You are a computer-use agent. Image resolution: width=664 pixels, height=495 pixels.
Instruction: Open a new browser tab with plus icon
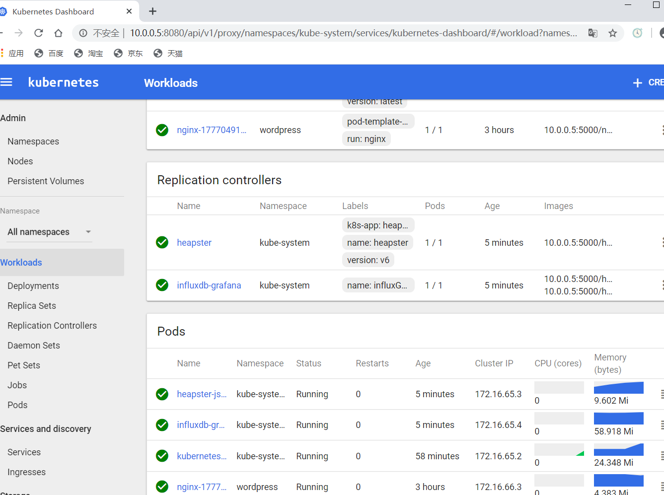click(x=152, y=11)
